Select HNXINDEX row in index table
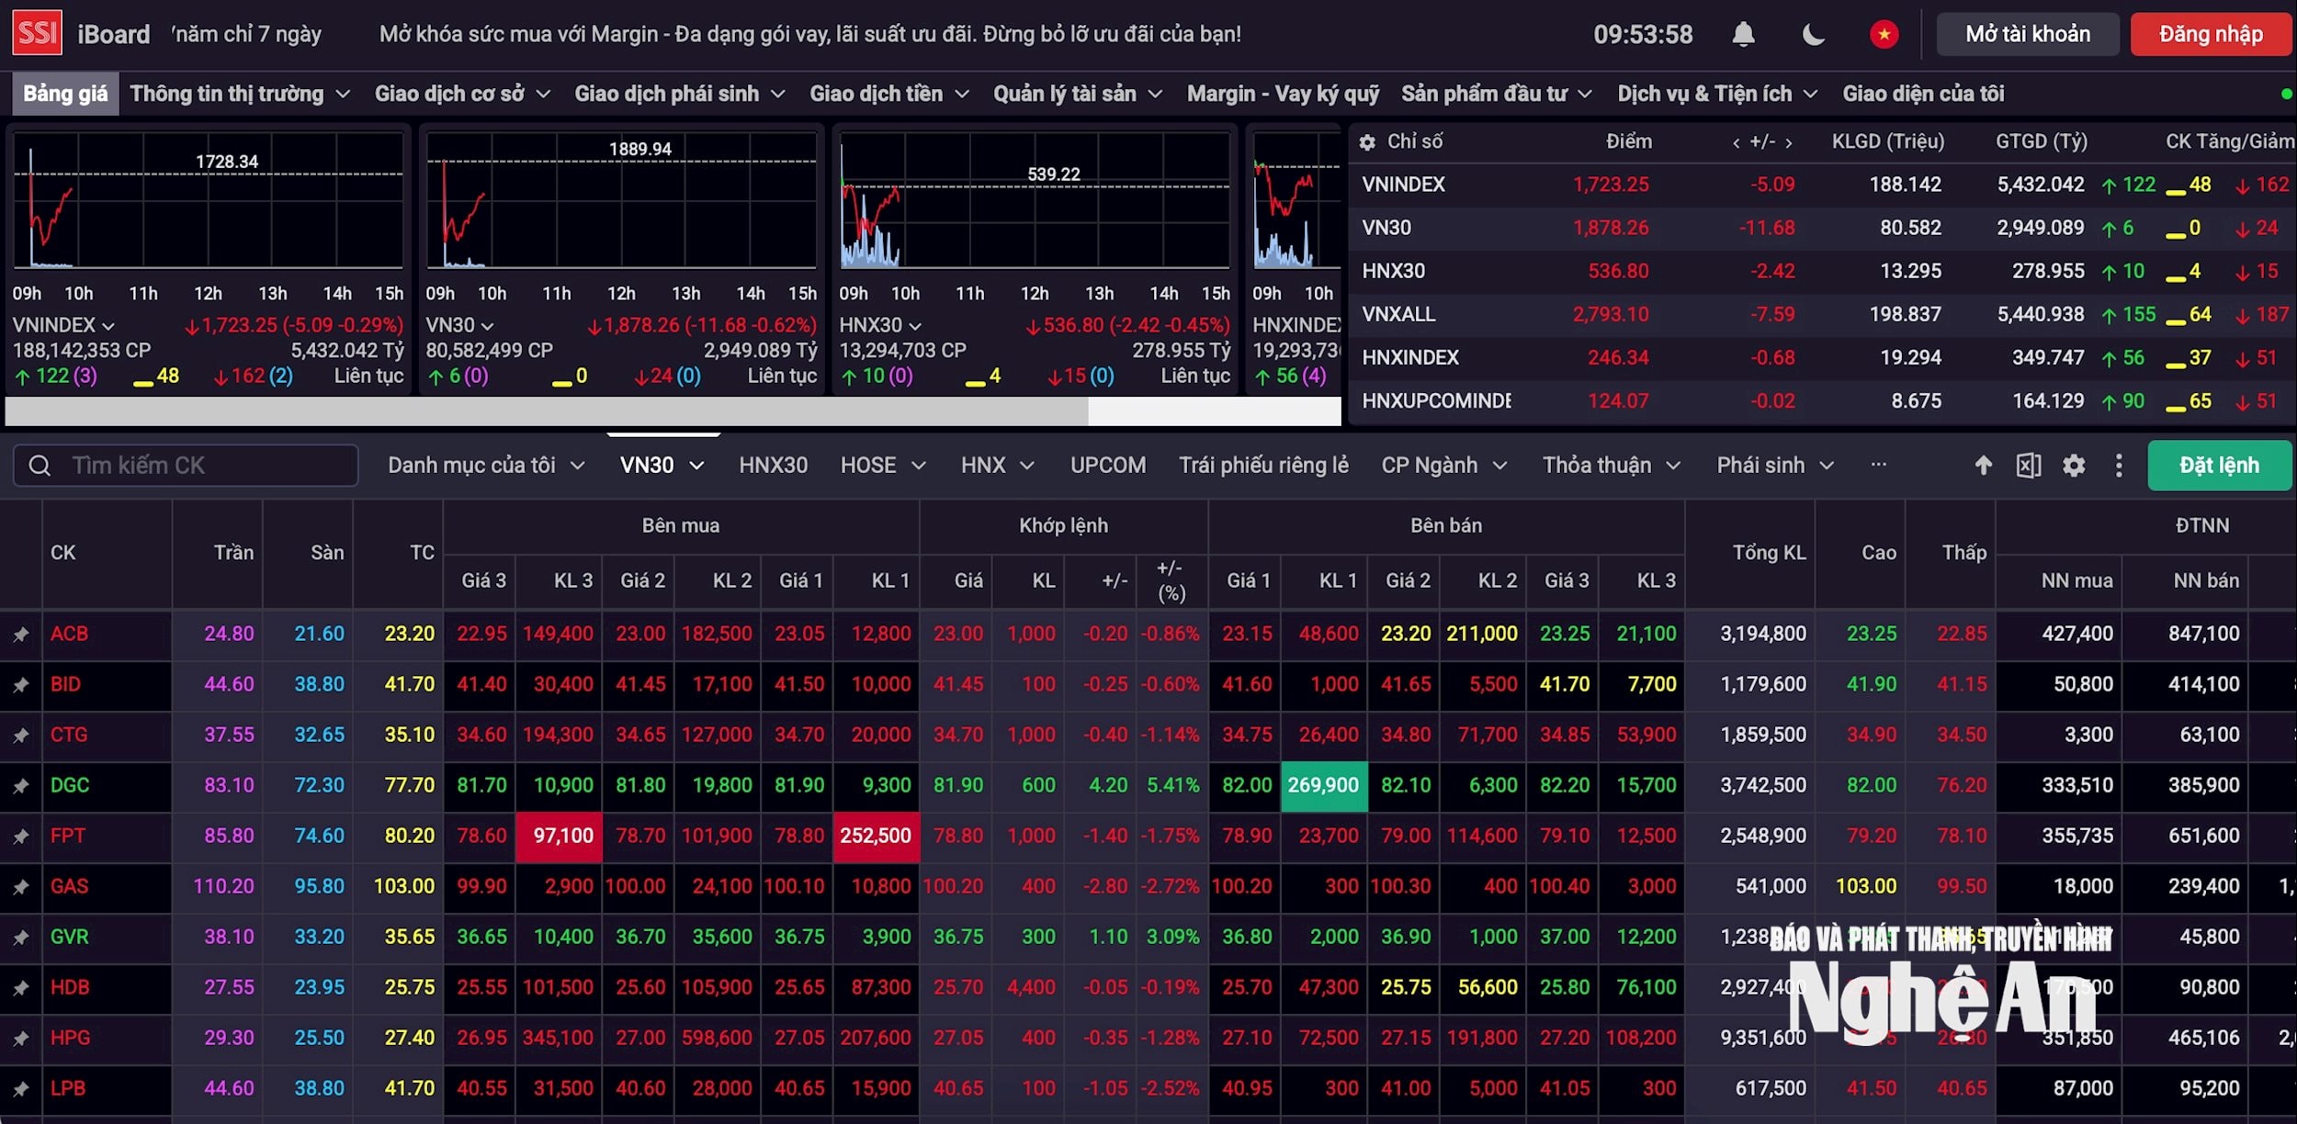Screen dimensions: 2297x1124 point(1824,358)
